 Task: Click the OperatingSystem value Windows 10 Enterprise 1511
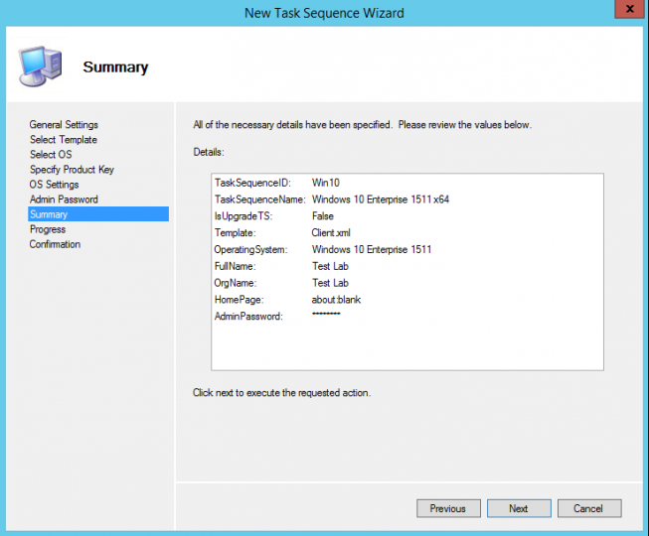coord(372,249)
